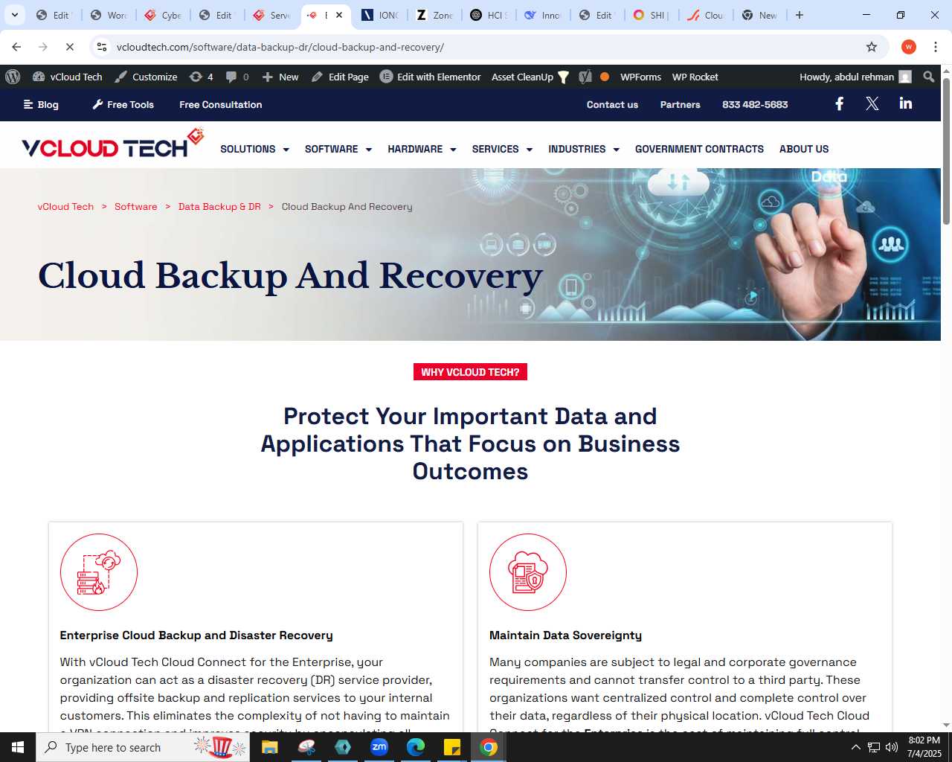The width and height of the screenshot is (952, 762).
Task: Open Chrome three-dot menu
Action: pos(936,47)
